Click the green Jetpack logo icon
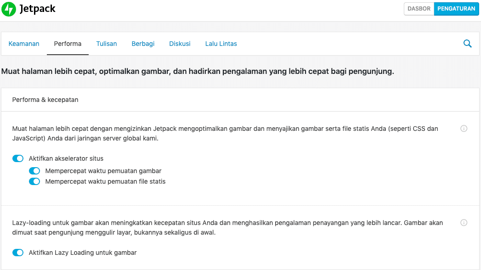This screenshot has height=270, width=481. pyautogui.click(x=9, y=9)
